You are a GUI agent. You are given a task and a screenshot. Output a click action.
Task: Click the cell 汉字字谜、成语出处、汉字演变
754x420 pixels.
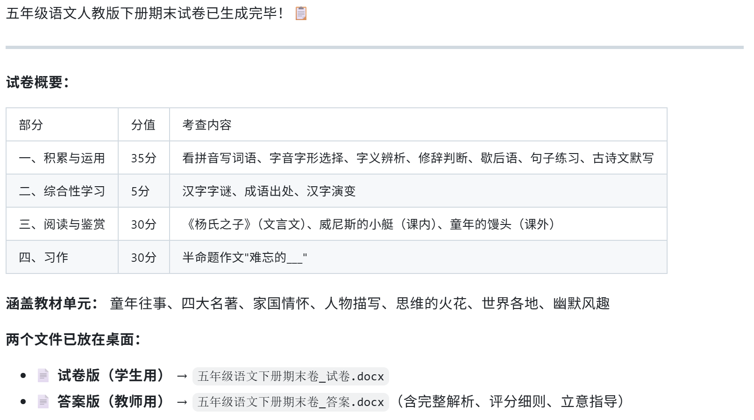(x=418, y=191)
